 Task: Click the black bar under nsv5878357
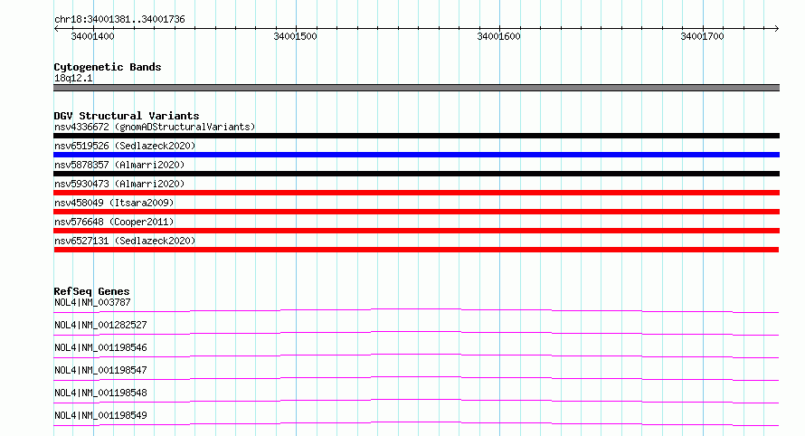point(416,174)
